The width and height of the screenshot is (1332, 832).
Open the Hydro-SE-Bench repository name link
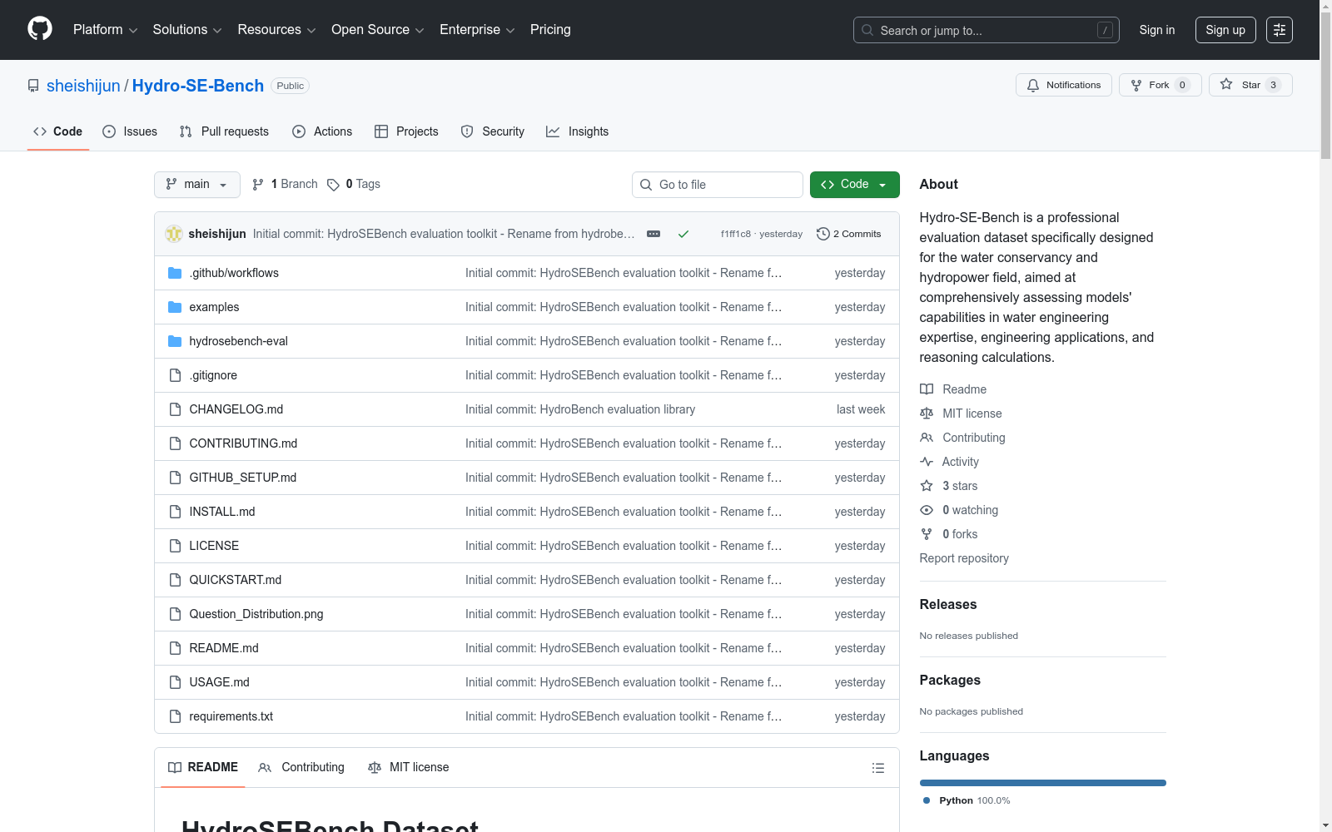tap(198, 86)
